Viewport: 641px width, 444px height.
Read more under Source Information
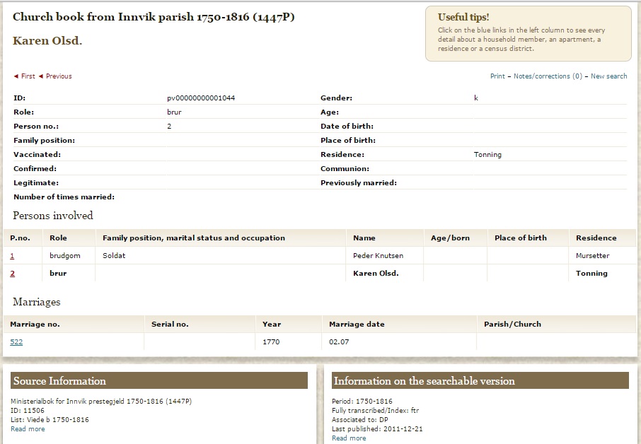pos(28,429)
